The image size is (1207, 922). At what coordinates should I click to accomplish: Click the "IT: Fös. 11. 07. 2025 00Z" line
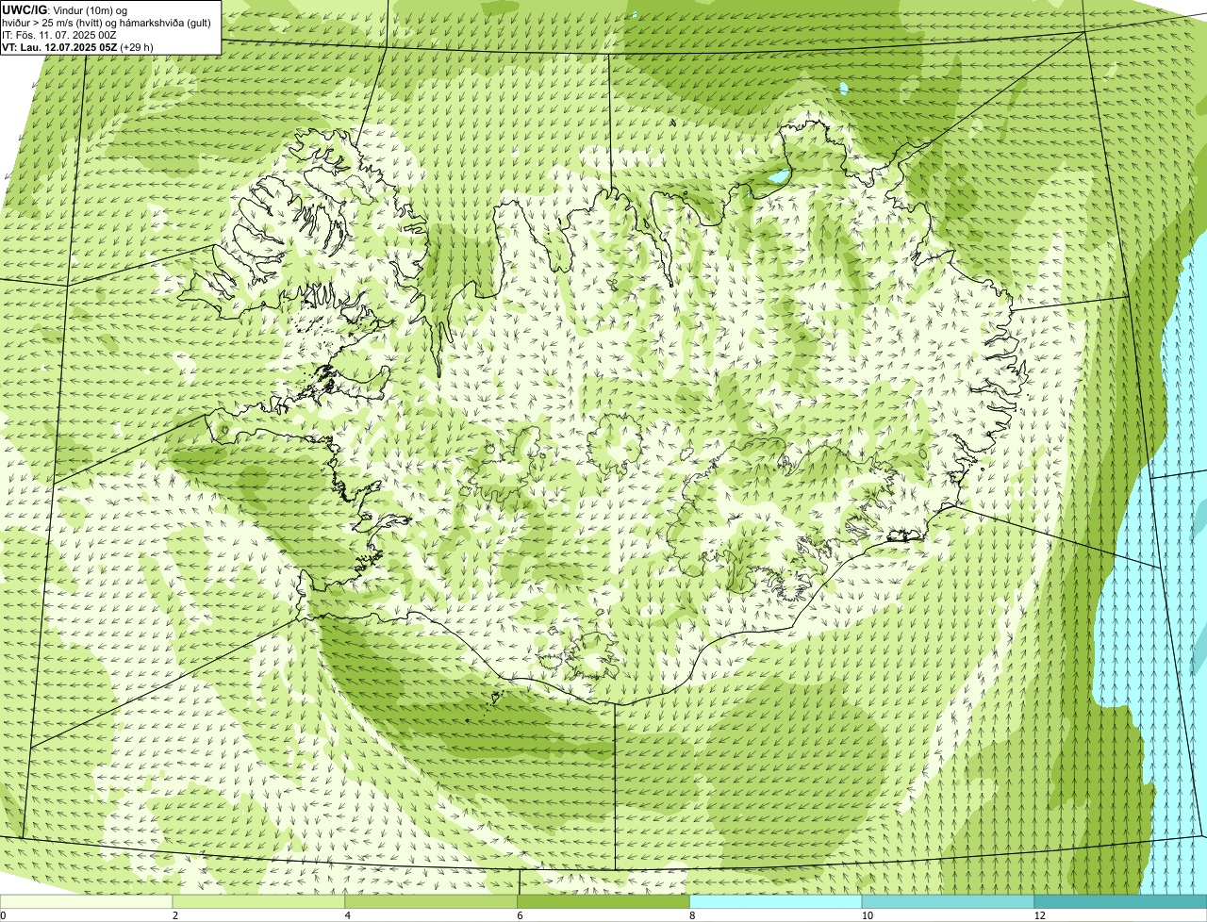click(x=59, y=35)
